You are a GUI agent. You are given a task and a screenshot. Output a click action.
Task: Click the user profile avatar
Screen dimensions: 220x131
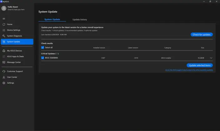point(4,8)
